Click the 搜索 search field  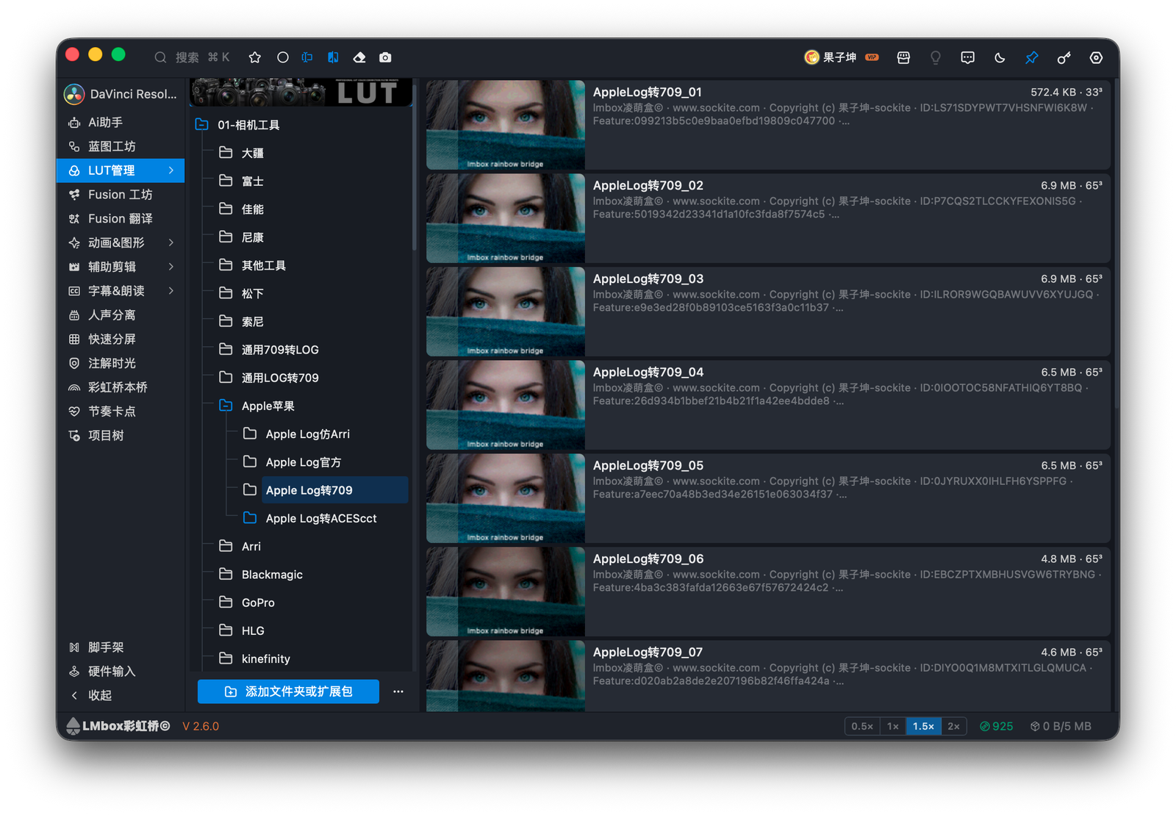(x=193, y=57)
